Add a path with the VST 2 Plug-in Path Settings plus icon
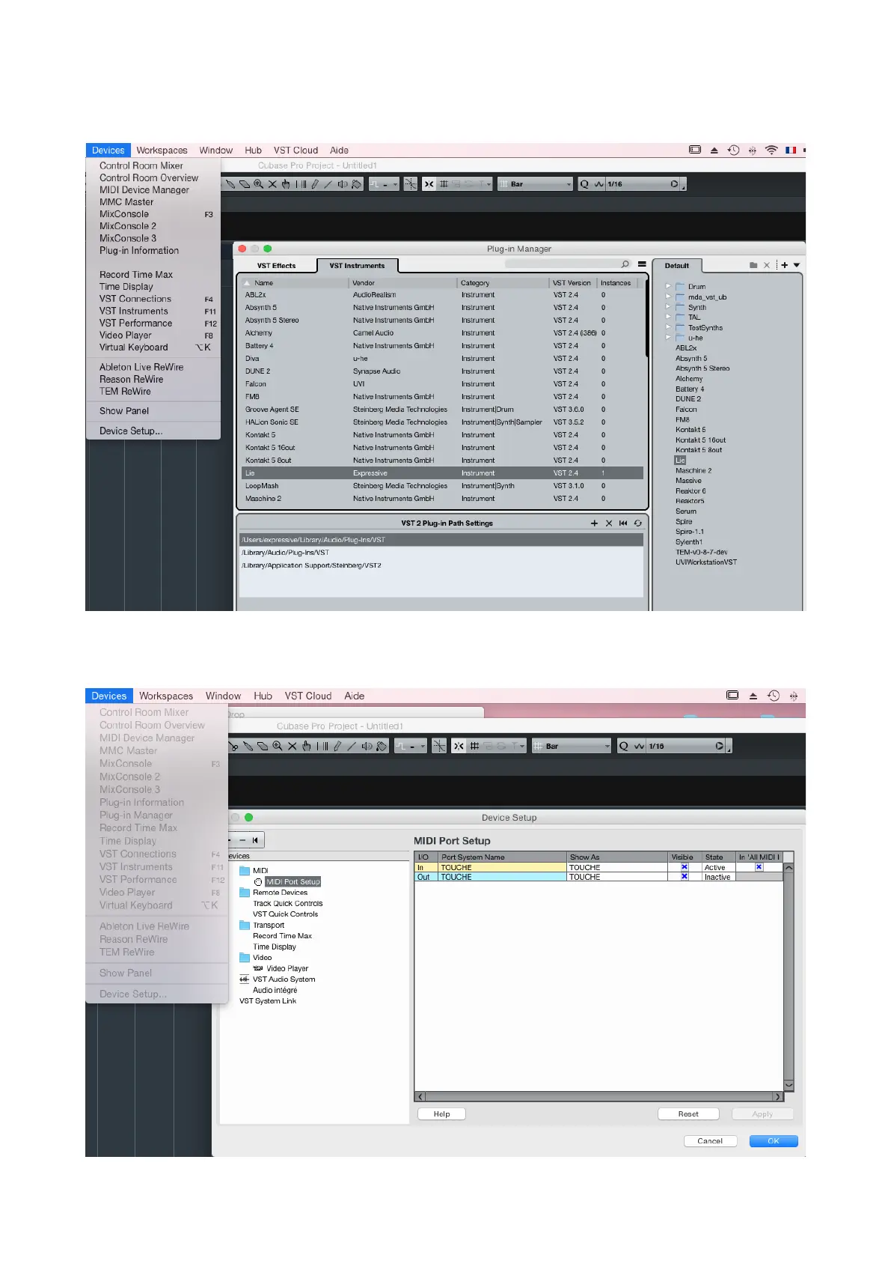This screenshot has height=1261, width=891. pyautogui.click(x=595, y=523)
